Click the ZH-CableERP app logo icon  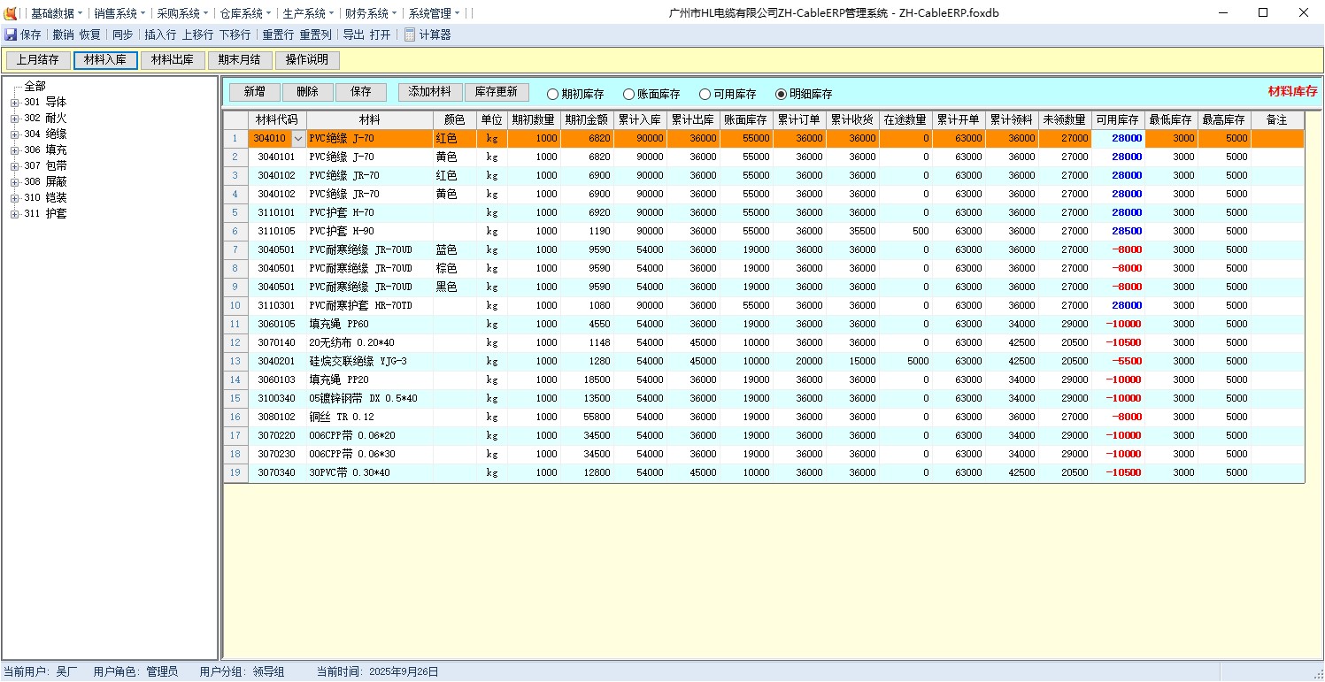coord(11,13)
